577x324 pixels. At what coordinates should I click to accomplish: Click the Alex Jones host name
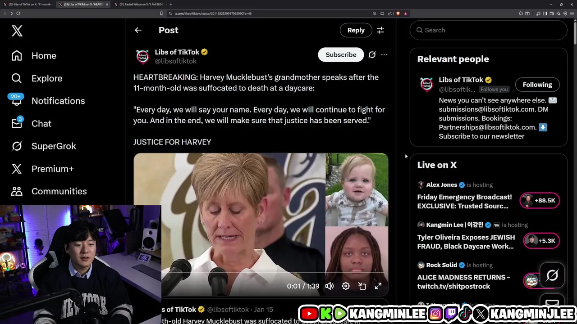click(x=441, y=185)
